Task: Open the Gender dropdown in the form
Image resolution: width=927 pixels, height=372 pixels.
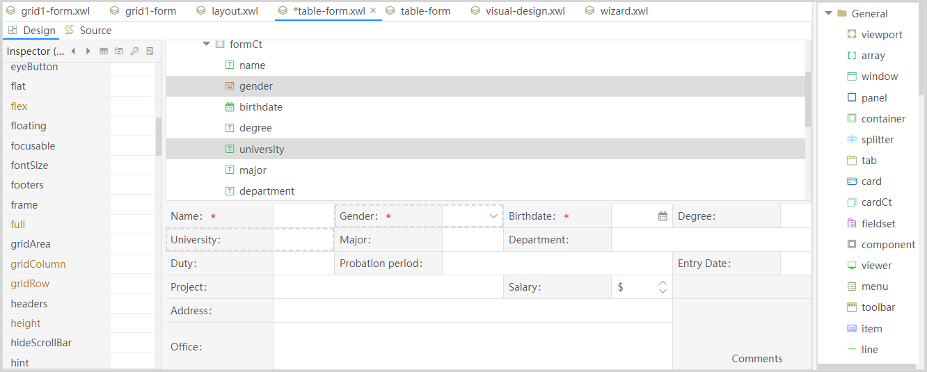Action: point(493,216)
